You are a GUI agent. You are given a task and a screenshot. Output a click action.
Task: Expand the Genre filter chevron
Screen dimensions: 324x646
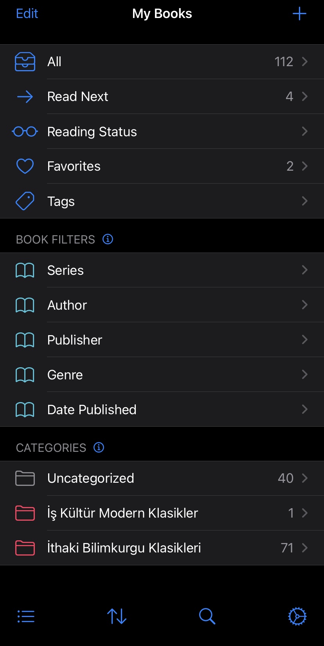pos(304,375)
